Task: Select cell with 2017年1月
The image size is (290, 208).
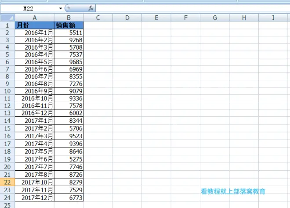Action: 35,121
